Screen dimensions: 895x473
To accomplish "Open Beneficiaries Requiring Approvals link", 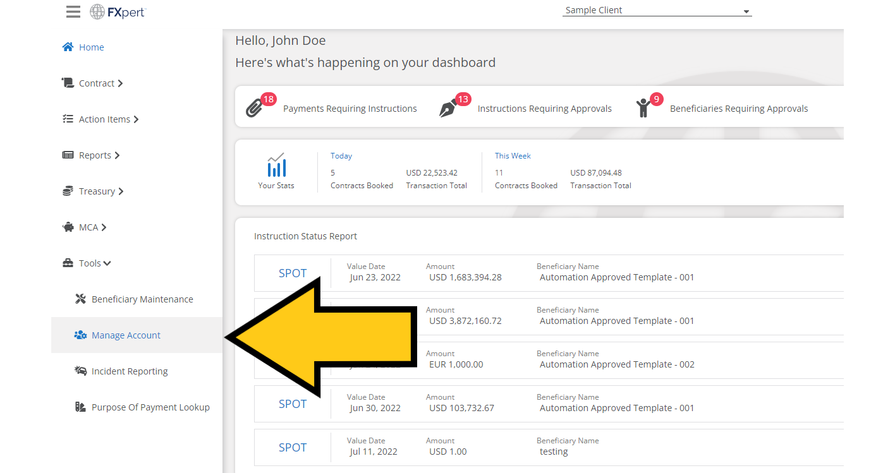I will point(739,109).
